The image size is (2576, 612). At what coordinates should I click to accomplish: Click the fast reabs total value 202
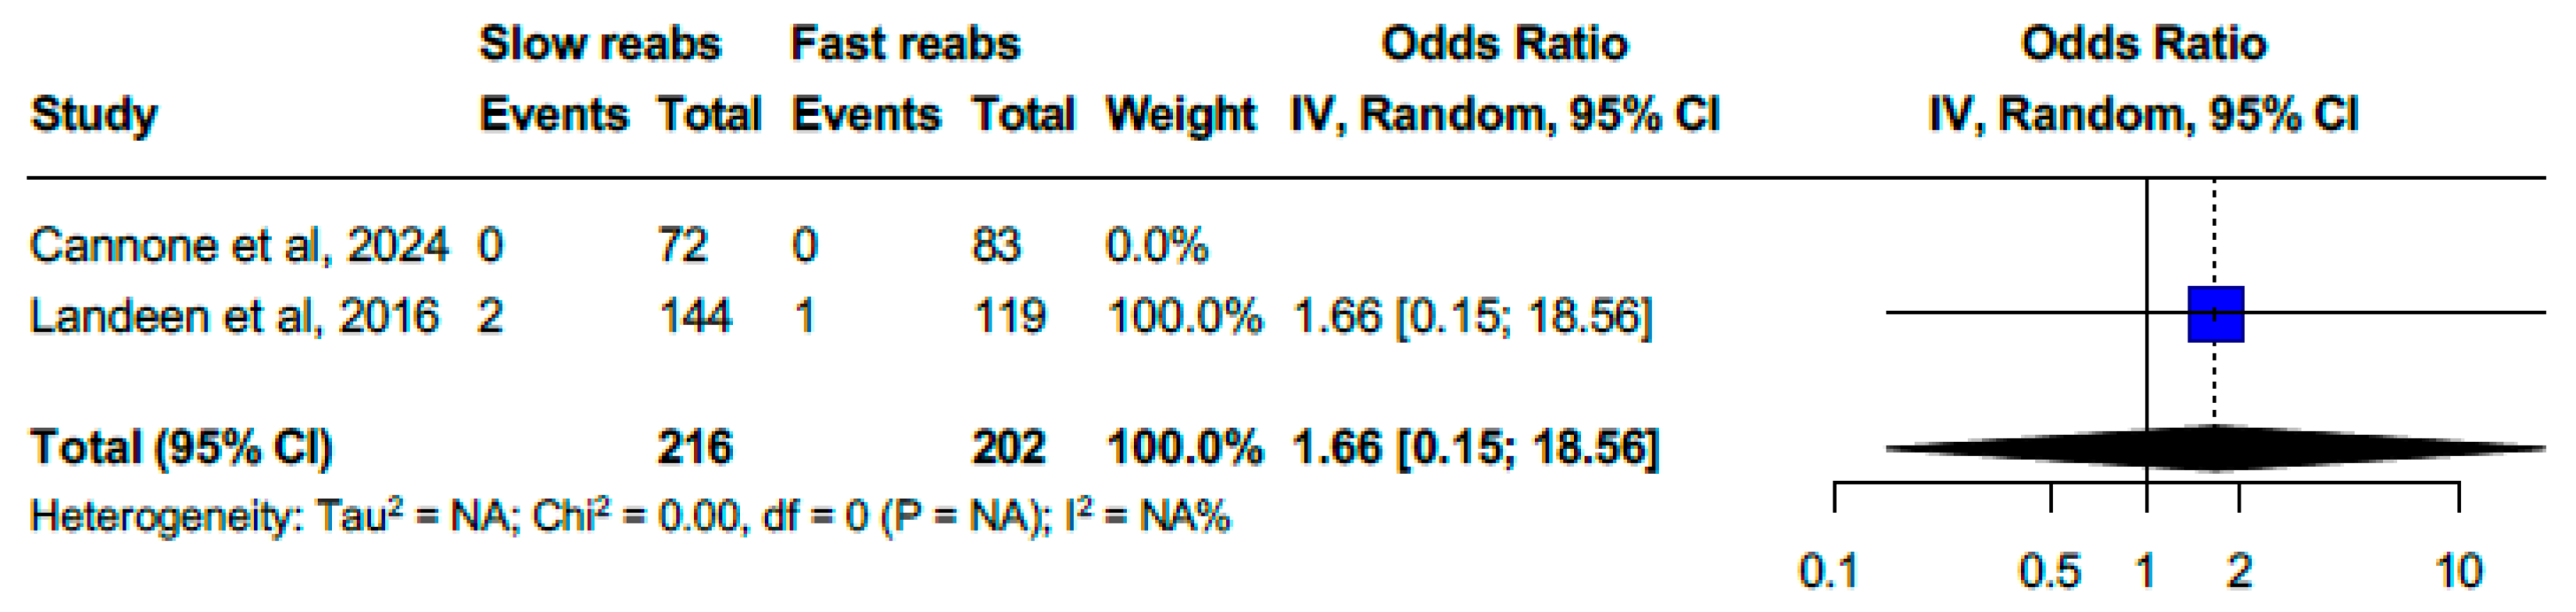1009,448
